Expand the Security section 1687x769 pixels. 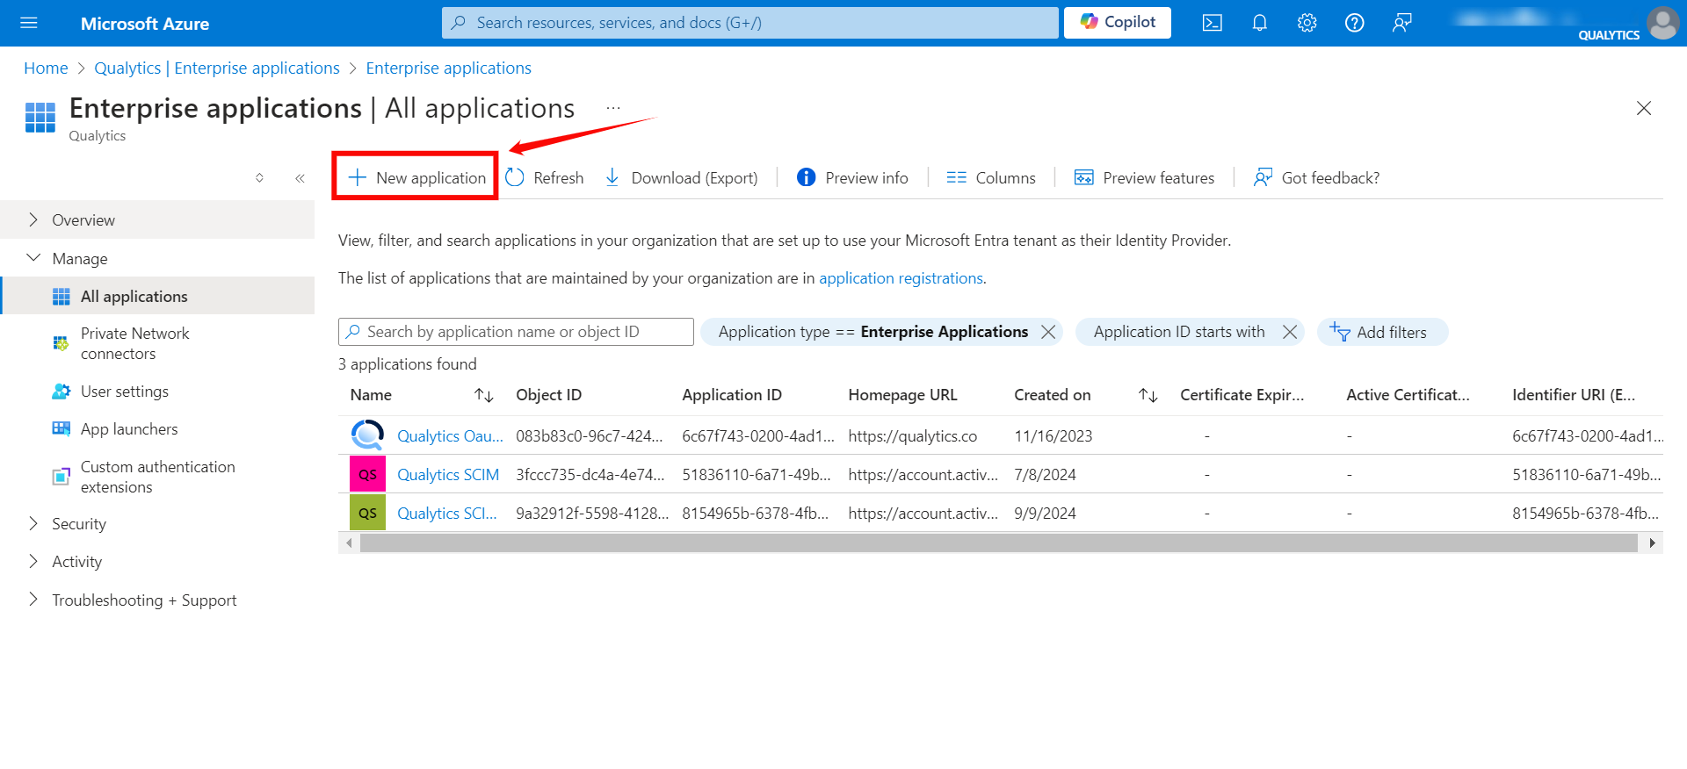coord(157,523)
